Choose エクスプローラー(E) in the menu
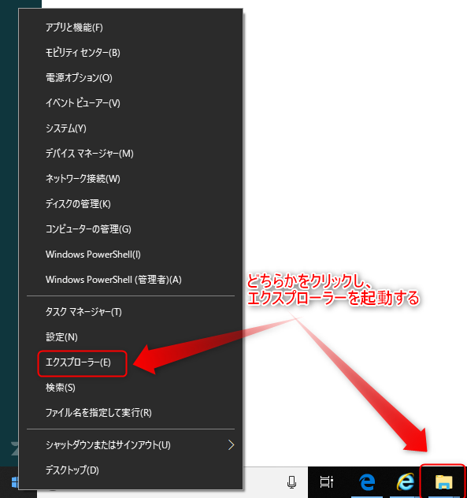The image size is (467, 498). (131, 362)
